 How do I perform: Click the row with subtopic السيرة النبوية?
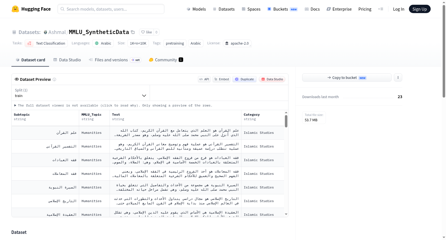click(x=148, y=187)
